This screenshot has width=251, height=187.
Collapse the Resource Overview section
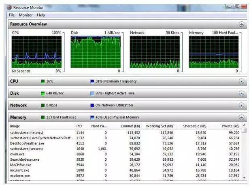[x=241, y=24]
